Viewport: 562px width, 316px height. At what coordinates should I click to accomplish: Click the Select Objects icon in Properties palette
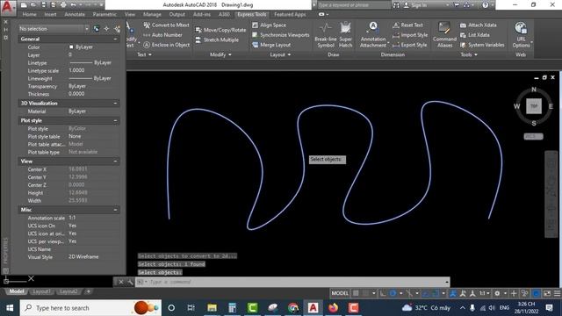click(x=106, y=29)
